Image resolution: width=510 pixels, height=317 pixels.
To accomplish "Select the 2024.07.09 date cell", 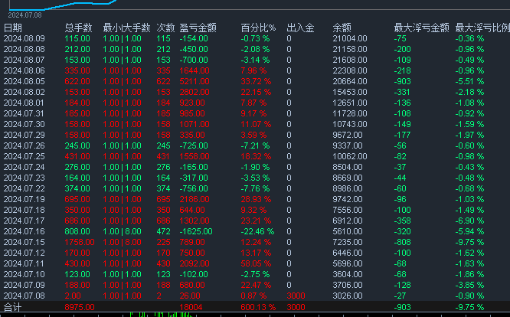I will click(24, 286).
